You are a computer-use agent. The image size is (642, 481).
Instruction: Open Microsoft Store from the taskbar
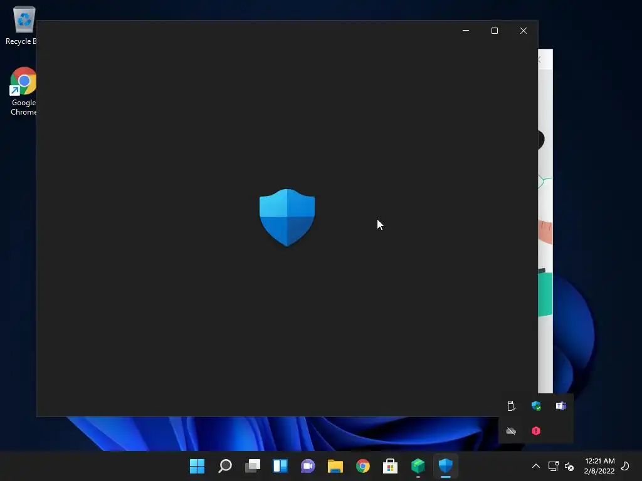[x=390, y=466]
